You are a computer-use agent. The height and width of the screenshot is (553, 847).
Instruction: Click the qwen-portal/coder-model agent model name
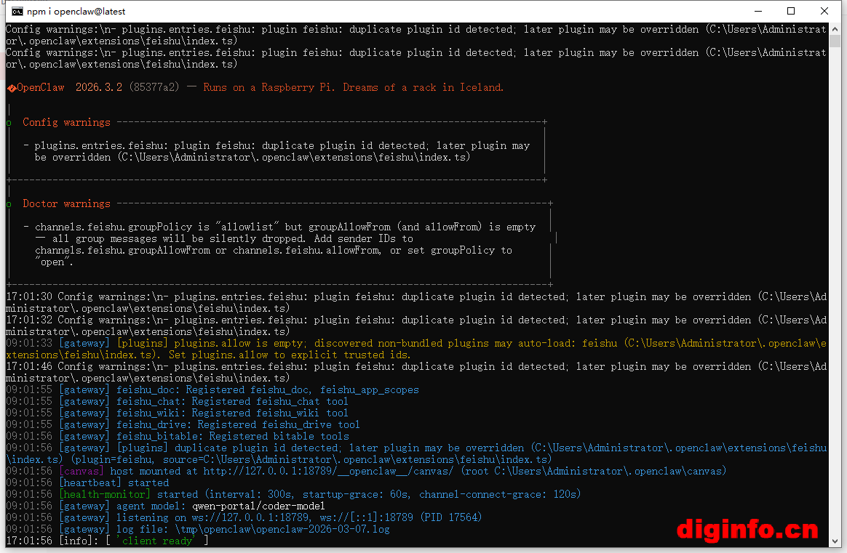click(258, 506)
